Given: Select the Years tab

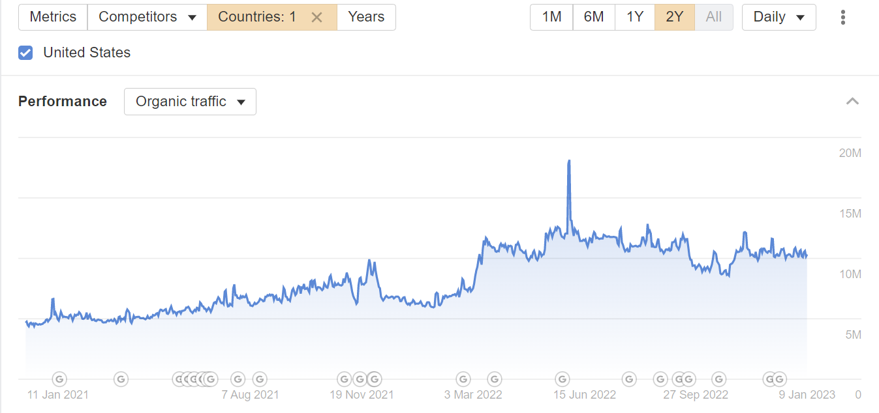Looking at the screenshot, I should point(366,17).
